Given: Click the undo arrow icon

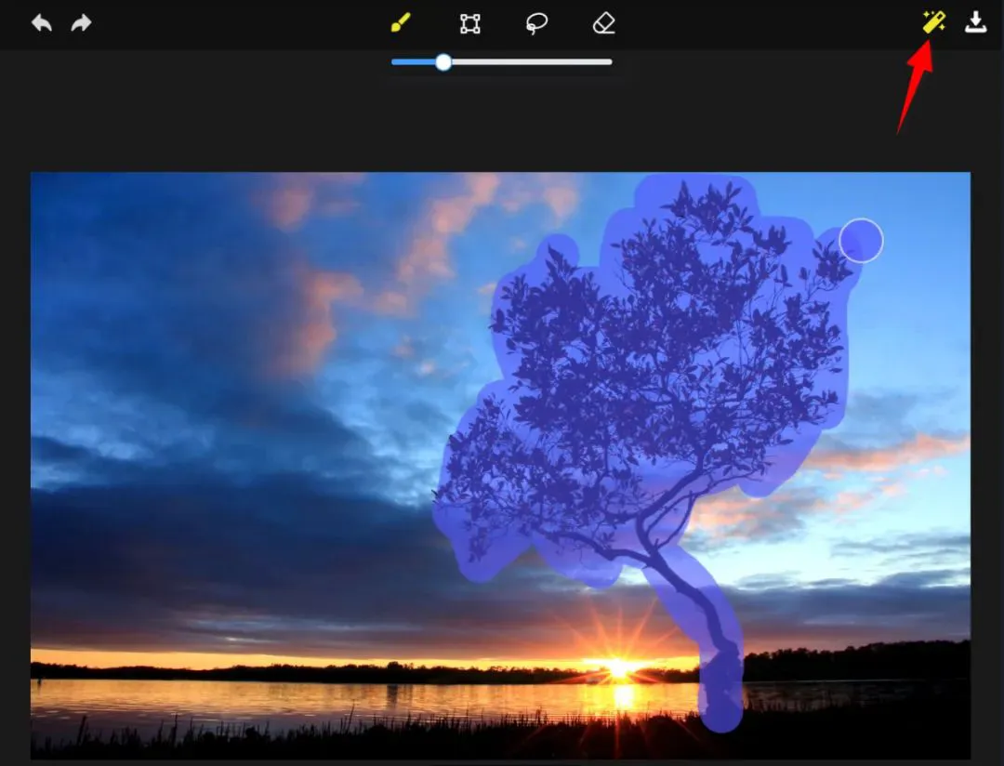Looking at the screenshot, I should coord(42,23).
